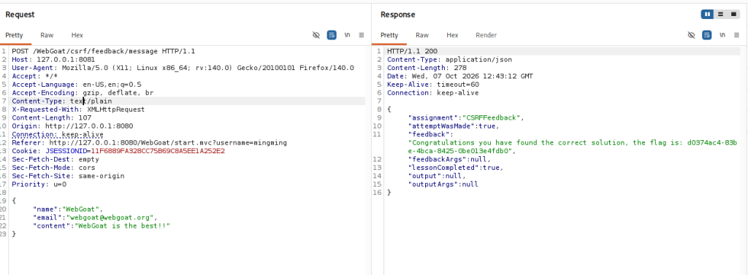The image size is (748, 275).
Task: Toggle hide-headers eye icon in Response panel
Action: (691, 35)
